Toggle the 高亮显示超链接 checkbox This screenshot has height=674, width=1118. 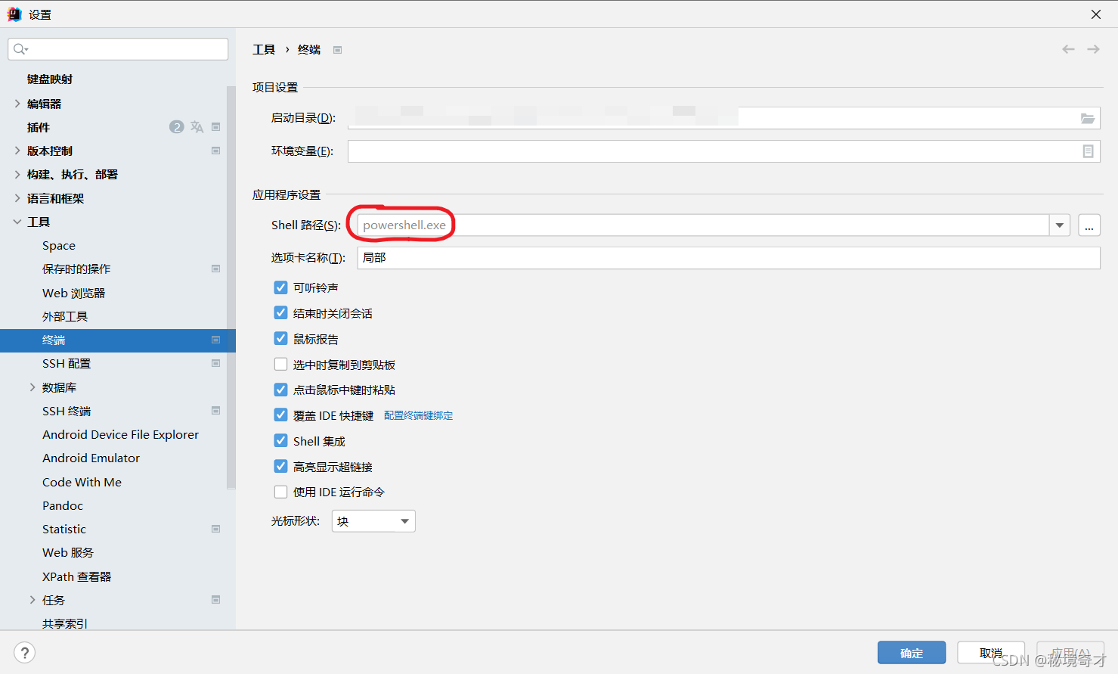280,467
